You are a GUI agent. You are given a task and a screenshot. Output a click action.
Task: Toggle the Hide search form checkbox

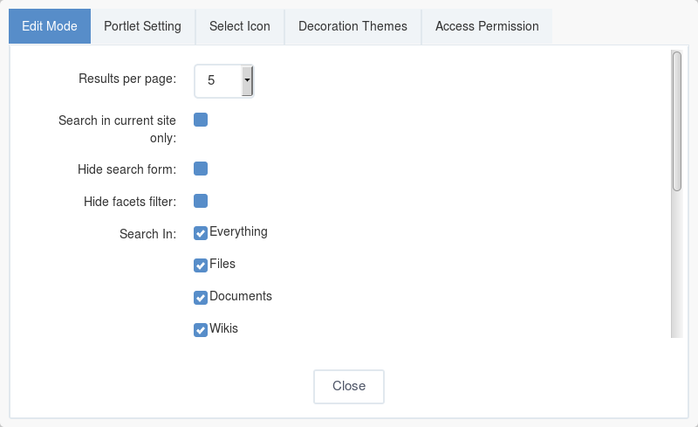[x=201, y=169]
